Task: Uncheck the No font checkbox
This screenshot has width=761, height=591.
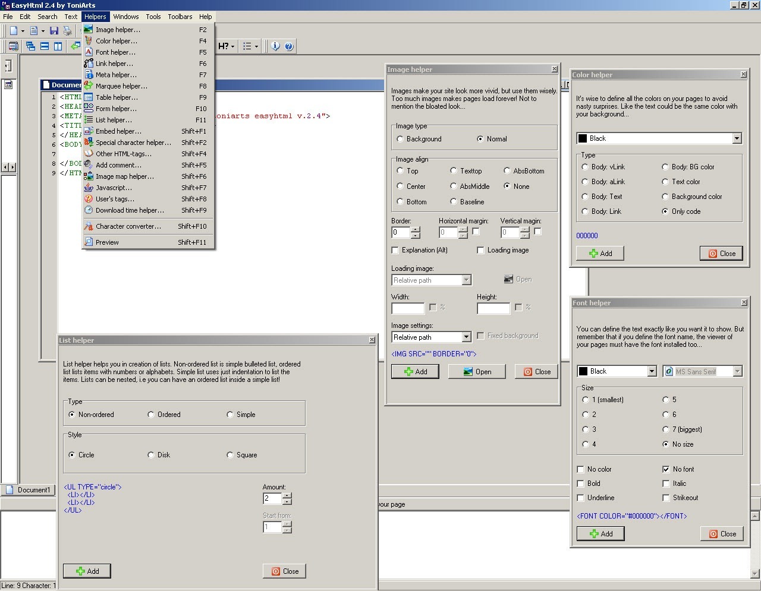Action: click(666, 469)
